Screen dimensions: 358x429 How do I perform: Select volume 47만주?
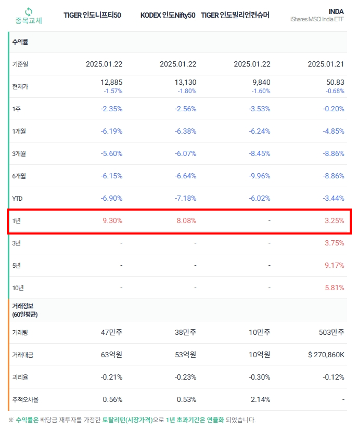pos(112,332)
